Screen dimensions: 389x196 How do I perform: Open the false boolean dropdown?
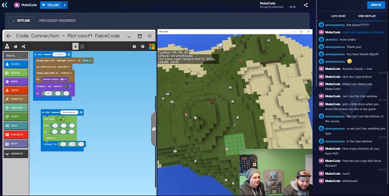87,60
